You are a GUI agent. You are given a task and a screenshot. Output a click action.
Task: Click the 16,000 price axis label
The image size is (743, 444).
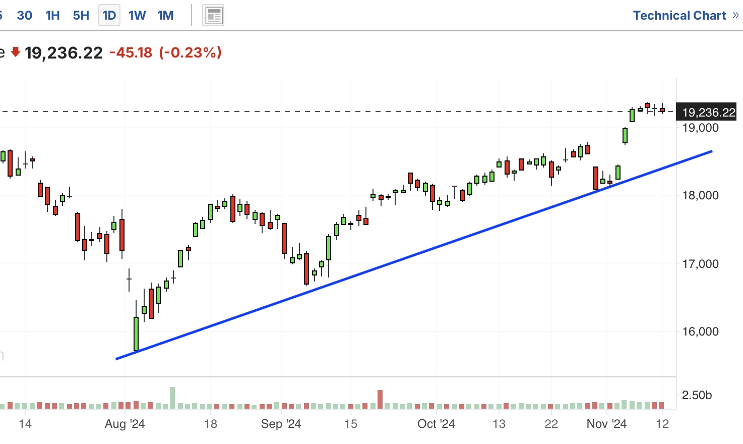click(x=700, y=331)
